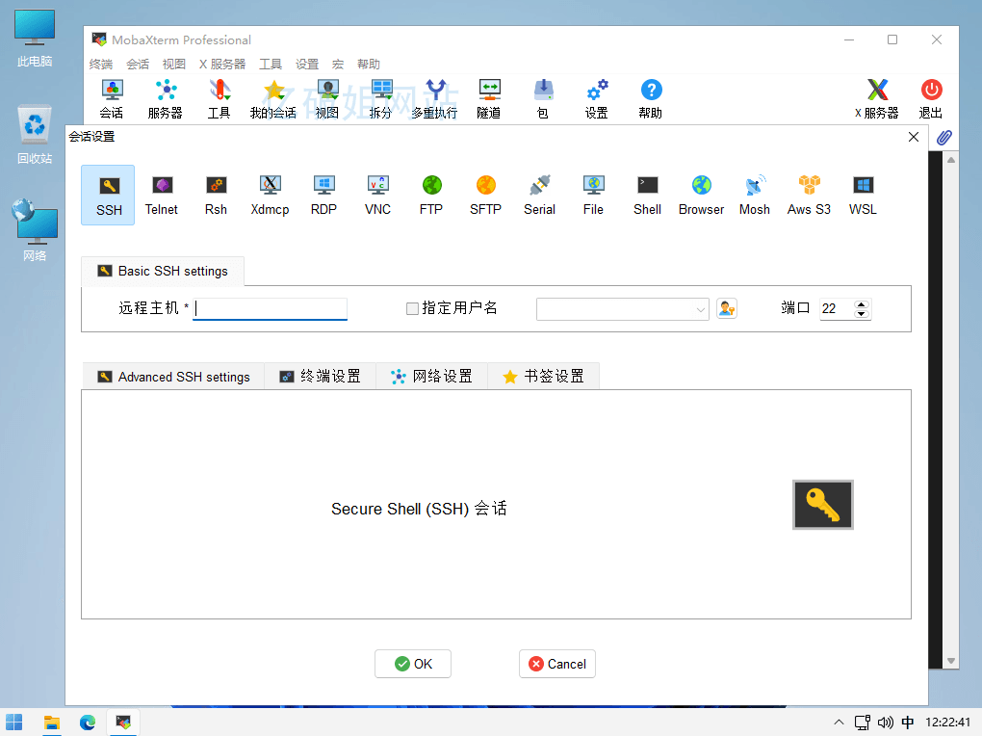Open the 工具 menu in menu bar
Image resolution: width=982 pixels, height=736 pixels.
pyautogui.click(x=271, y=65)
